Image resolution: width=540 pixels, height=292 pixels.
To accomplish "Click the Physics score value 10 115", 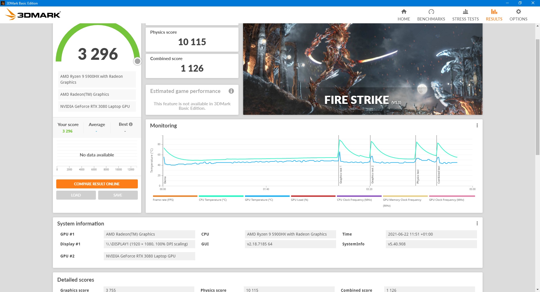I will 192,42.
